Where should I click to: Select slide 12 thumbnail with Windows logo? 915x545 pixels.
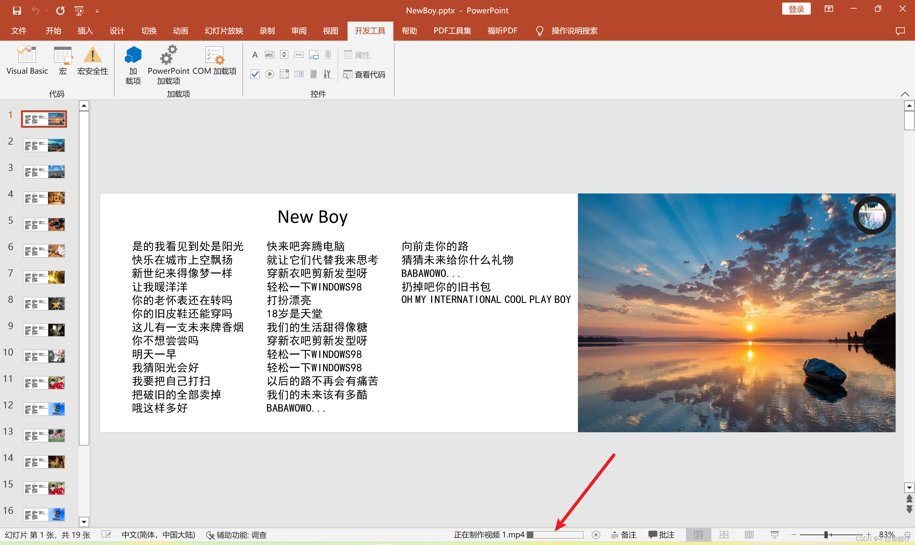(44, 409)
